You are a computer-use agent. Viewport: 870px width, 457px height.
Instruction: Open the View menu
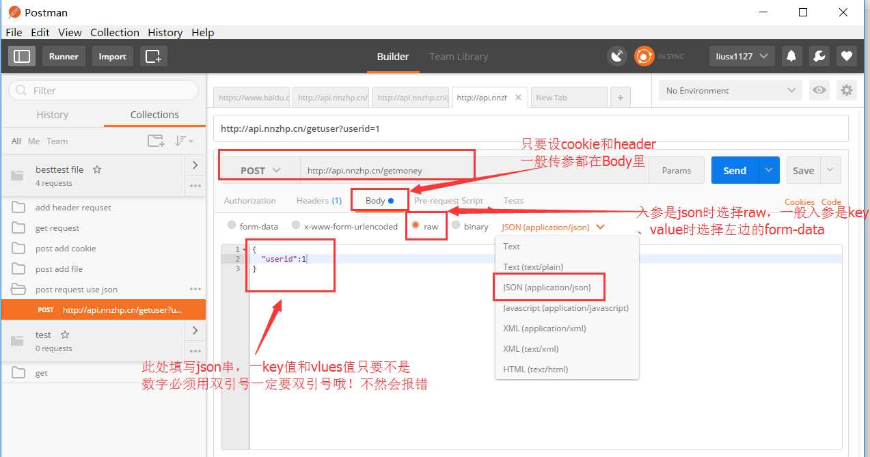[x=70, y=32]
